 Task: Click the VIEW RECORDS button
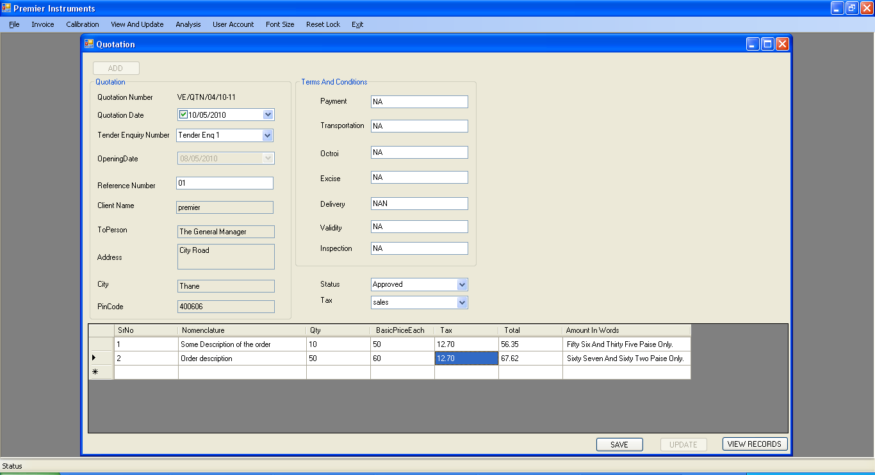pos(755,444)
